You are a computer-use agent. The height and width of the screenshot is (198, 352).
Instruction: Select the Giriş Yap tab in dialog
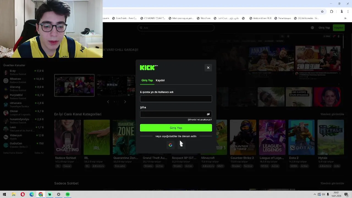pos(147,80)
